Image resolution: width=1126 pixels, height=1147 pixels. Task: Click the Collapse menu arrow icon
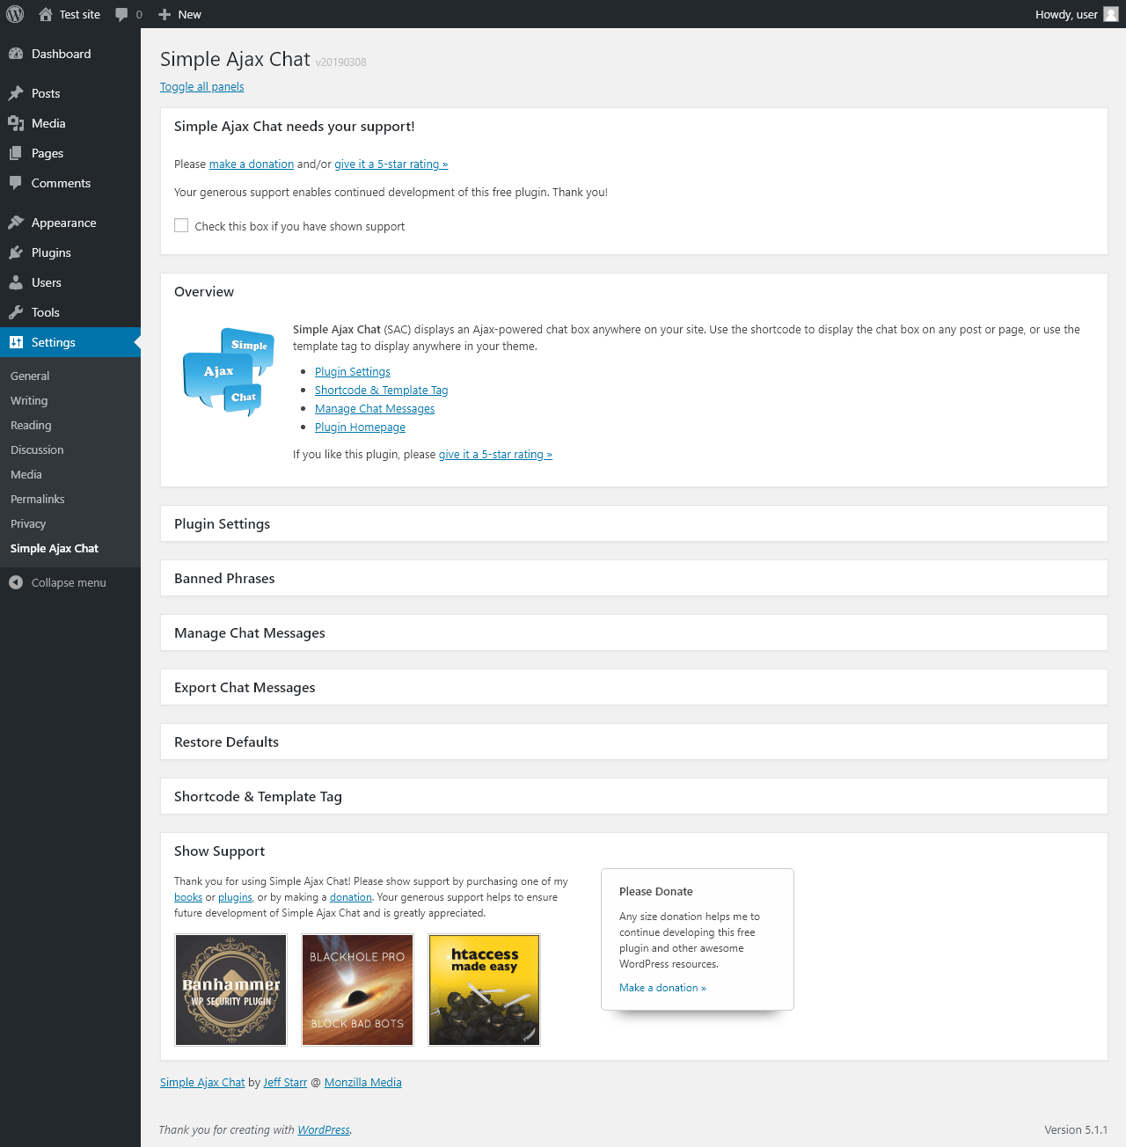click(16, 582)
